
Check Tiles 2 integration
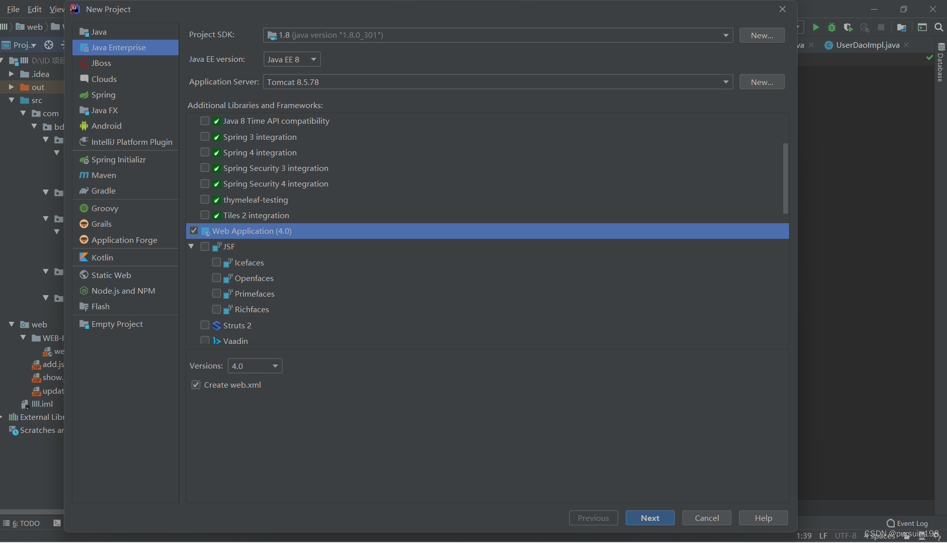pyautogui.click(x=205, y=215)
